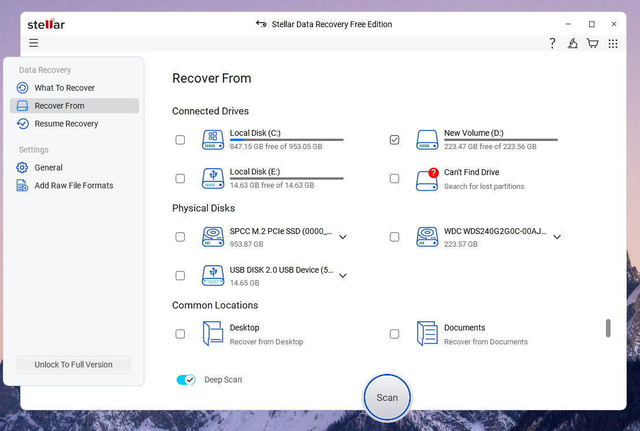Click Unlock To Full Version button
Viewport: 640px width, 431px height.
(x=73, y=365)
